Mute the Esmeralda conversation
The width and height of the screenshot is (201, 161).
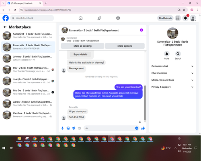[167, 54]
